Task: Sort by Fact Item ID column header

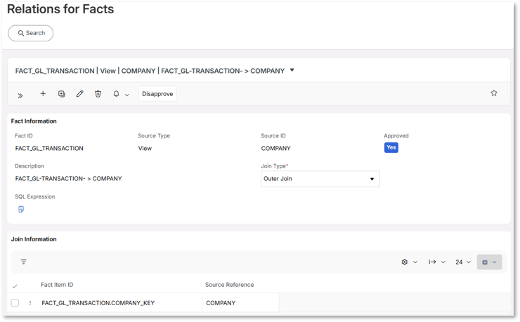Action: point(57,285)
